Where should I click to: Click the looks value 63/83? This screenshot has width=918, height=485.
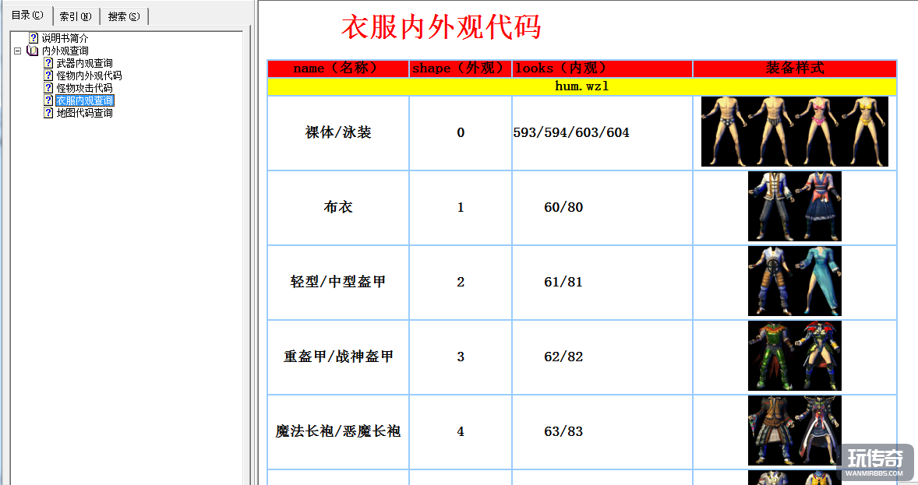pyautogui.click(x=563, y=432)
